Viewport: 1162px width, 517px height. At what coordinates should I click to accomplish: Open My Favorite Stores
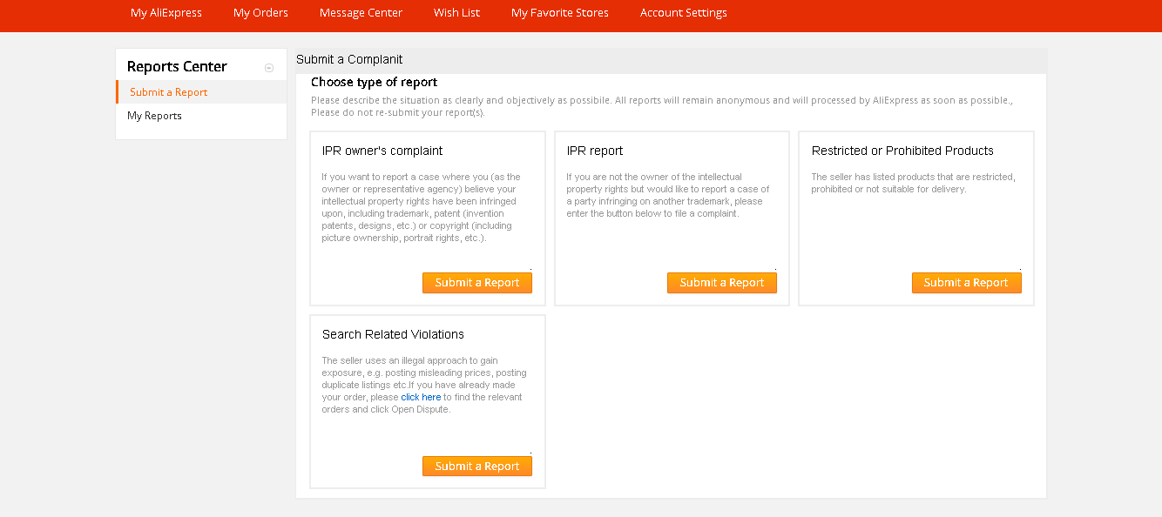pos(559,13)
